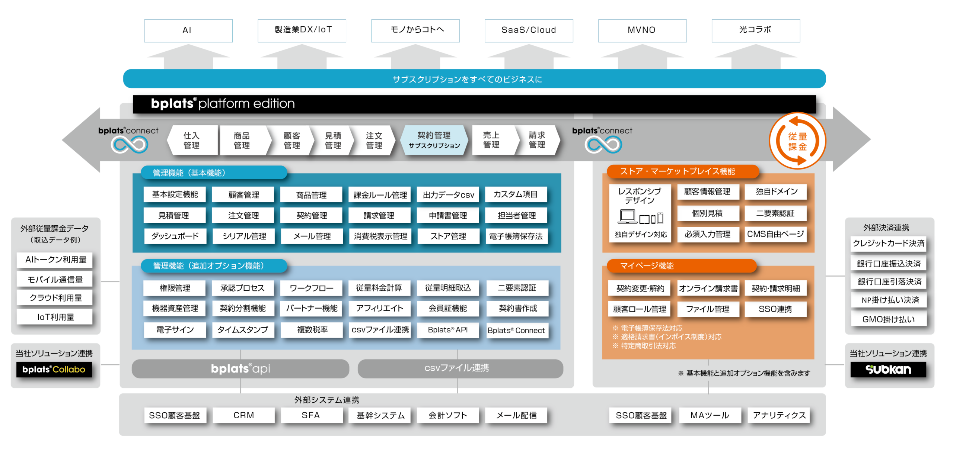Viewport: 953px width, 451px height.
Task: Click 消費税表示管理
Action: tap(380, 236)
